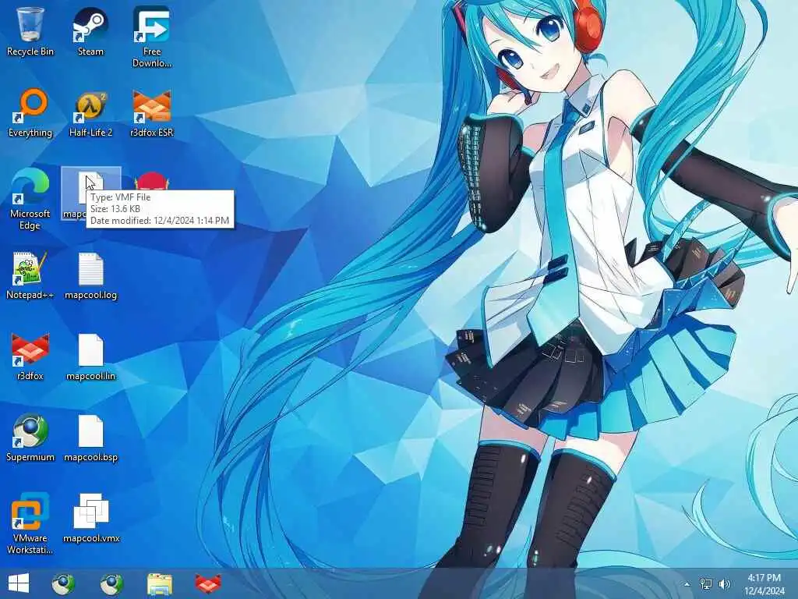Image resolution: width=798 pixels, height=599 pixels.
Task: Select the r3dfox ESR desktop shortcut
Action: tap(152, 113)
